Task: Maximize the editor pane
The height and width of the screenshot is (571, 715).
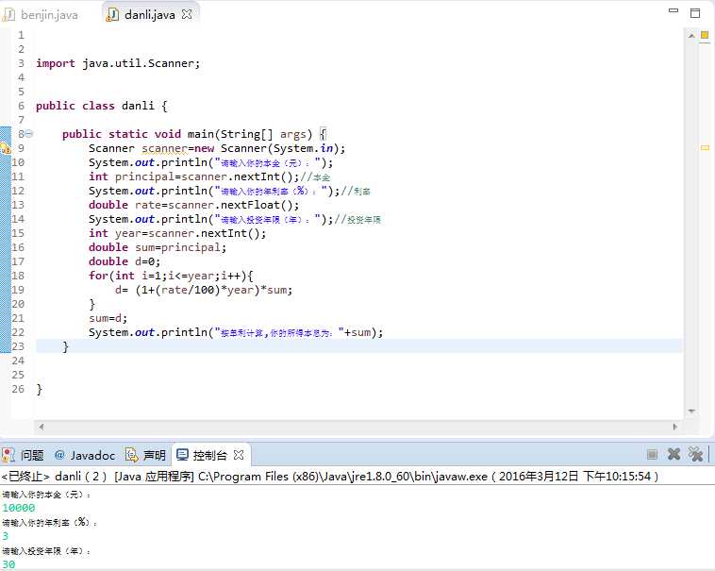Action: (x=695, y=13)
